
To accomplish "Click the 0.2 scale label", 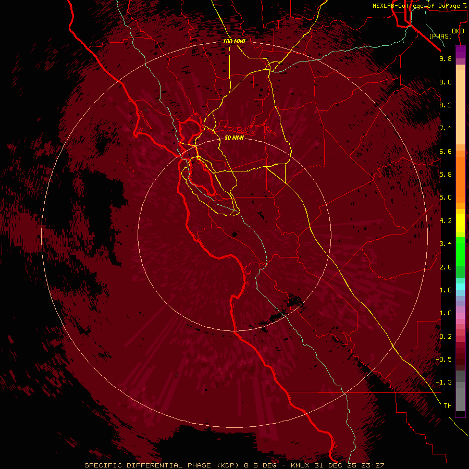I will (x=446, y=337).
